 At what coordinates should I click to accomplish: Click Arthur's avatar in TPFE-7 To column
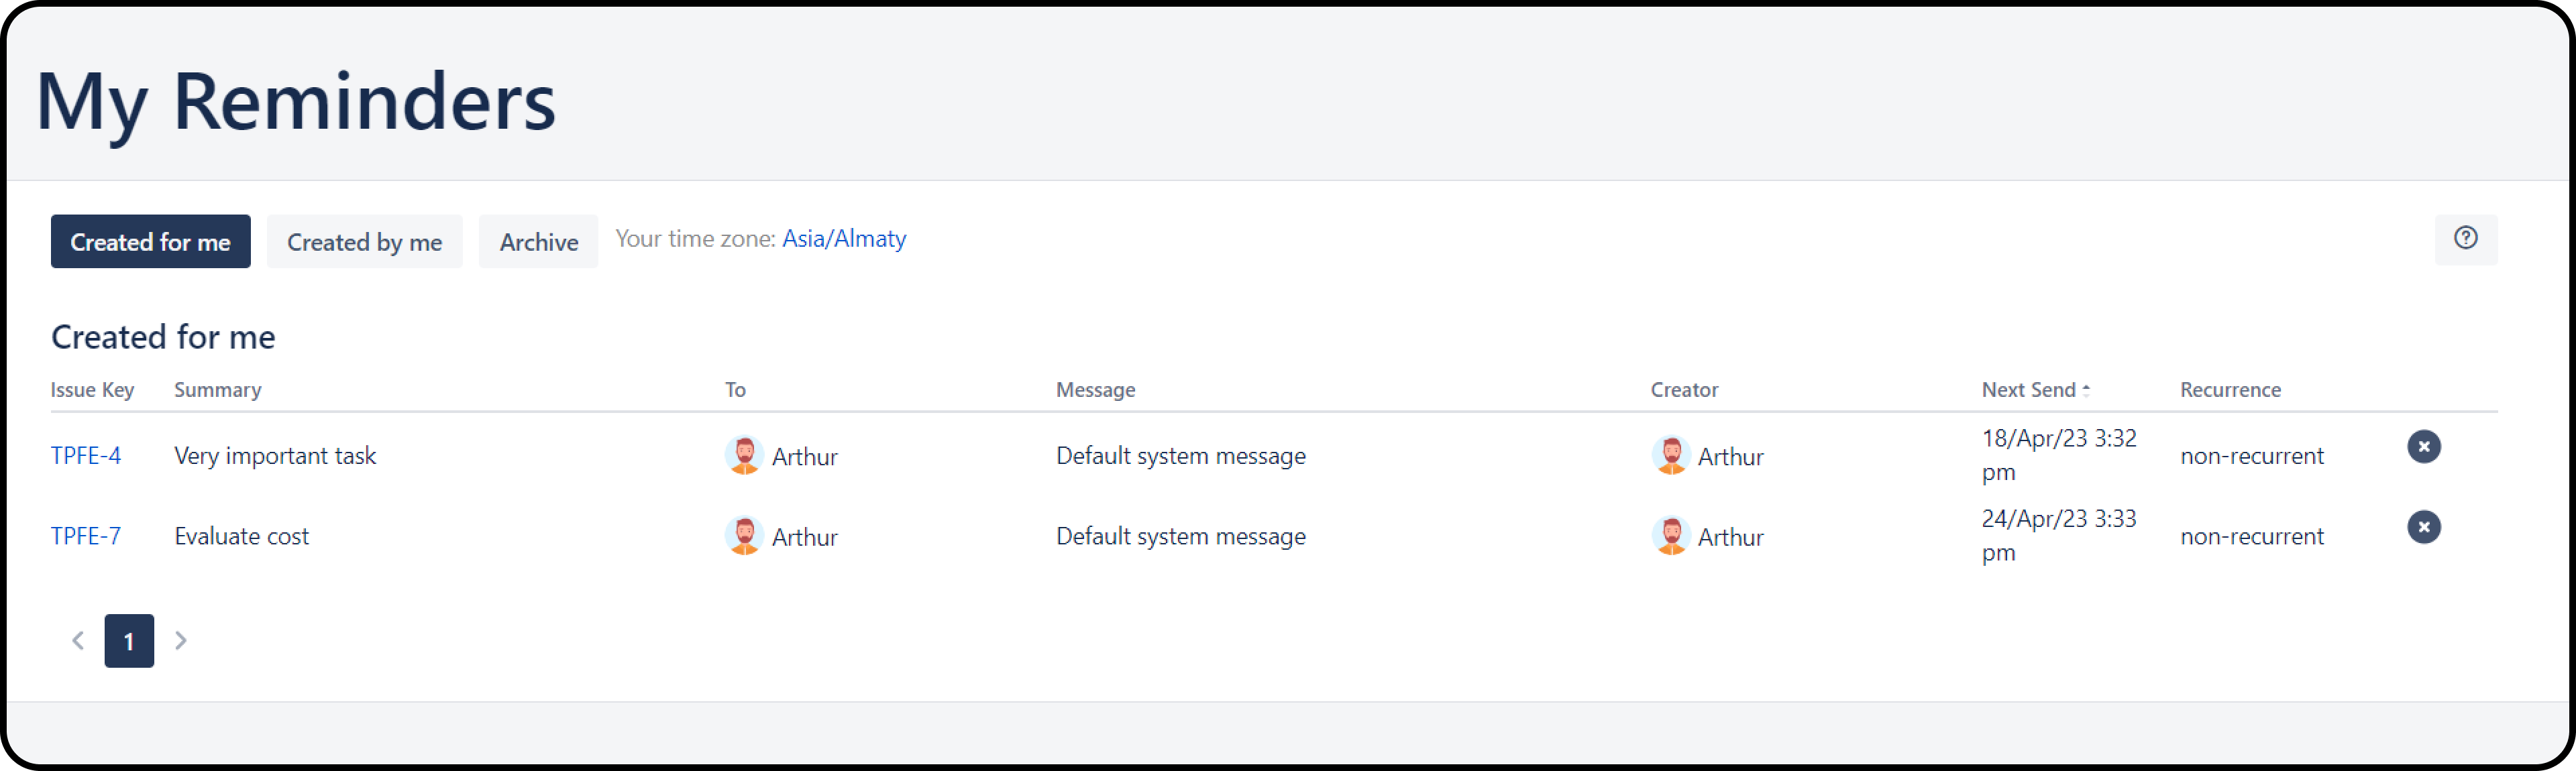click(x=744, y=536)
